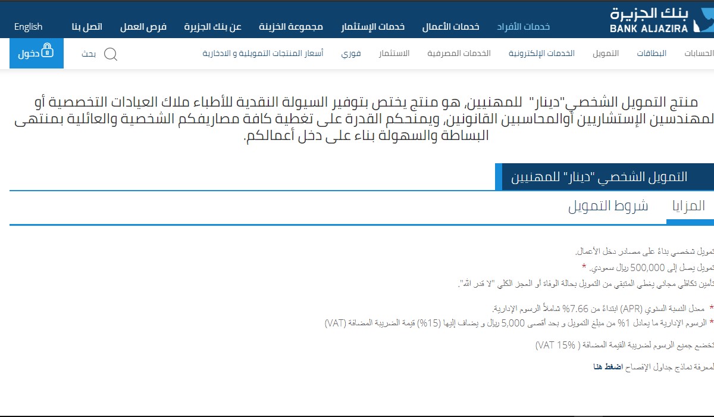
Task: Click the search magnifier icon
Action: 111,54
